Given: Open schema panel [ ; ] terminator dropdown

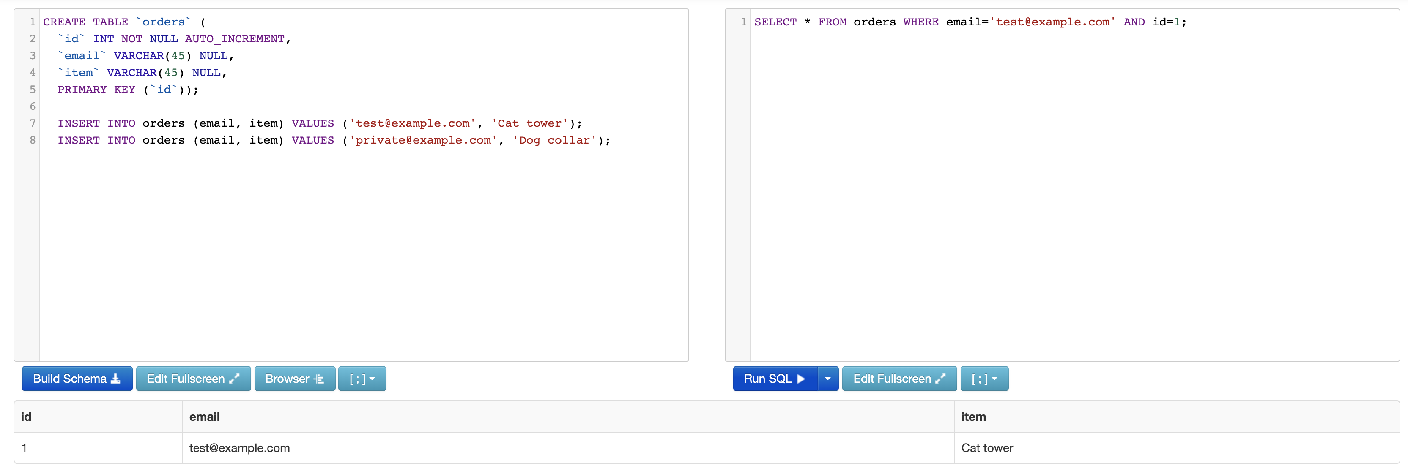Looking at the screenshot, I should (362, 379).
